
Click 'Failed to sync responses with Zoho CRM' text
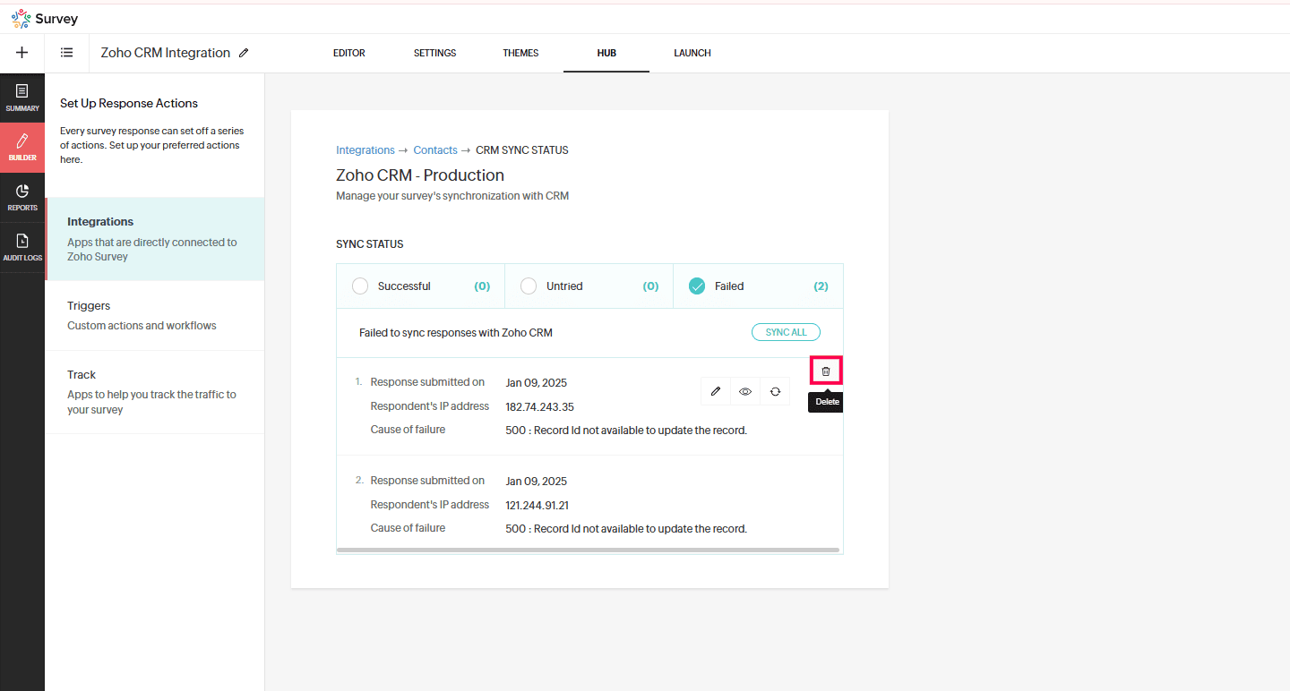pos(456,333)
